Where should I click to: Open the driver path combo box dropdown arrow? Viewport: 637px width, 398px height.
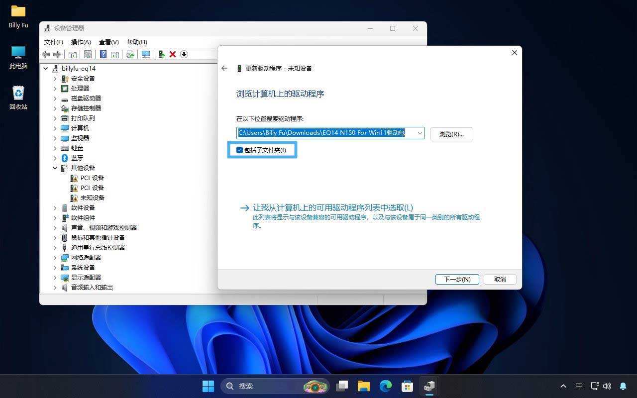[420, 133]
